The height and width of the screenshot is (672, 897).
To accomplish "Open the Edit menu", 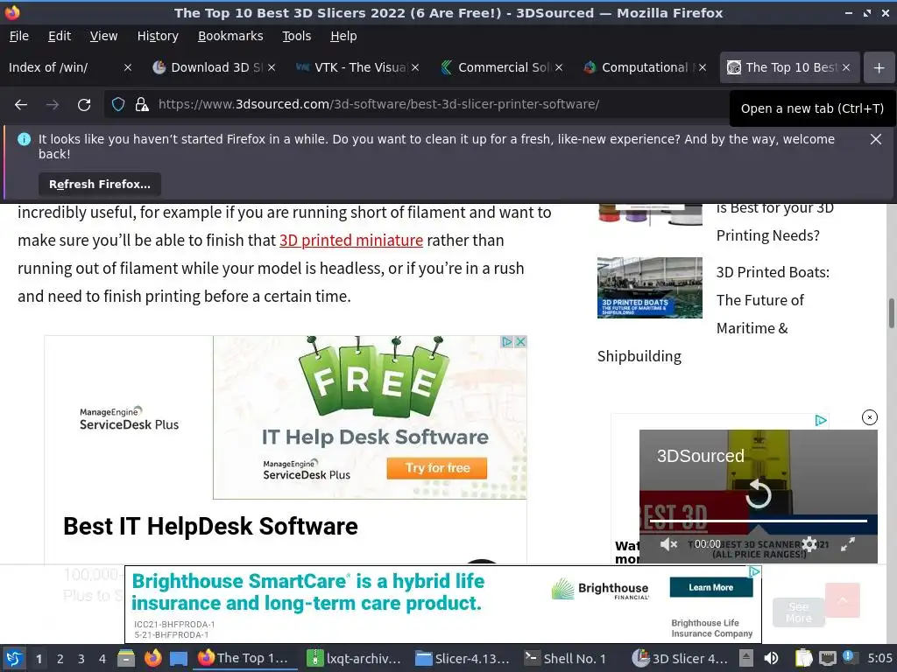I will [60, 36].
